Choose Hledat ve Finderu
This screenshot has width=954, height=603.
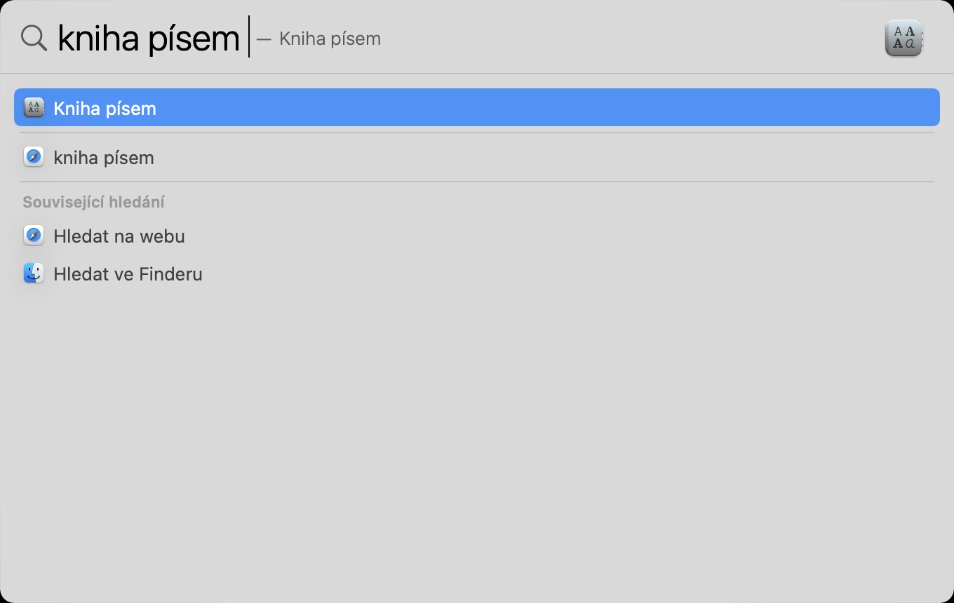(x=128, y=274)
